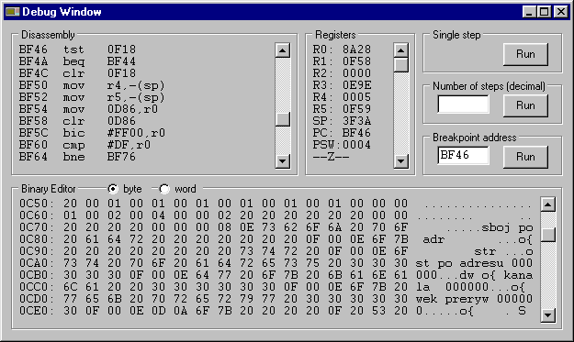Click Binary Editor scrollbar down arrow
Screen dimensions: 574x342
pyautogui.click(x=548, y=315)
